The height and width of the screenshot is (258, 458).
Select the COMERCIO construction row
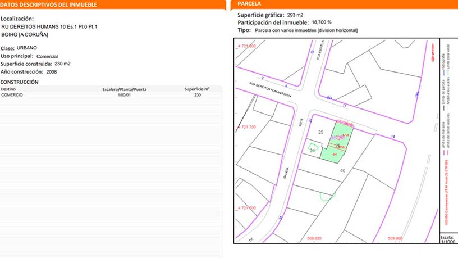[x=112, y=95]
